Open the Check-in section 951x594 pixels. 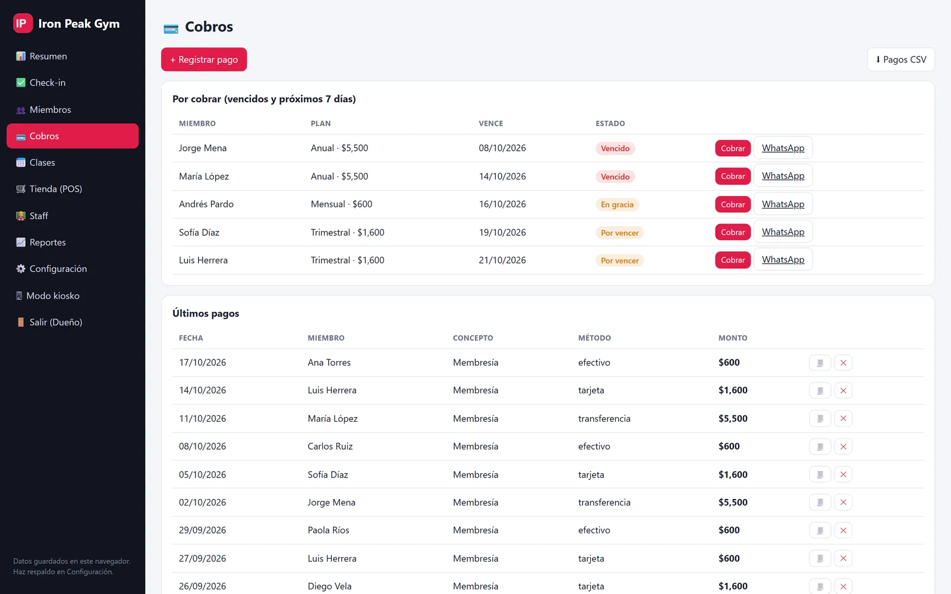73,83
